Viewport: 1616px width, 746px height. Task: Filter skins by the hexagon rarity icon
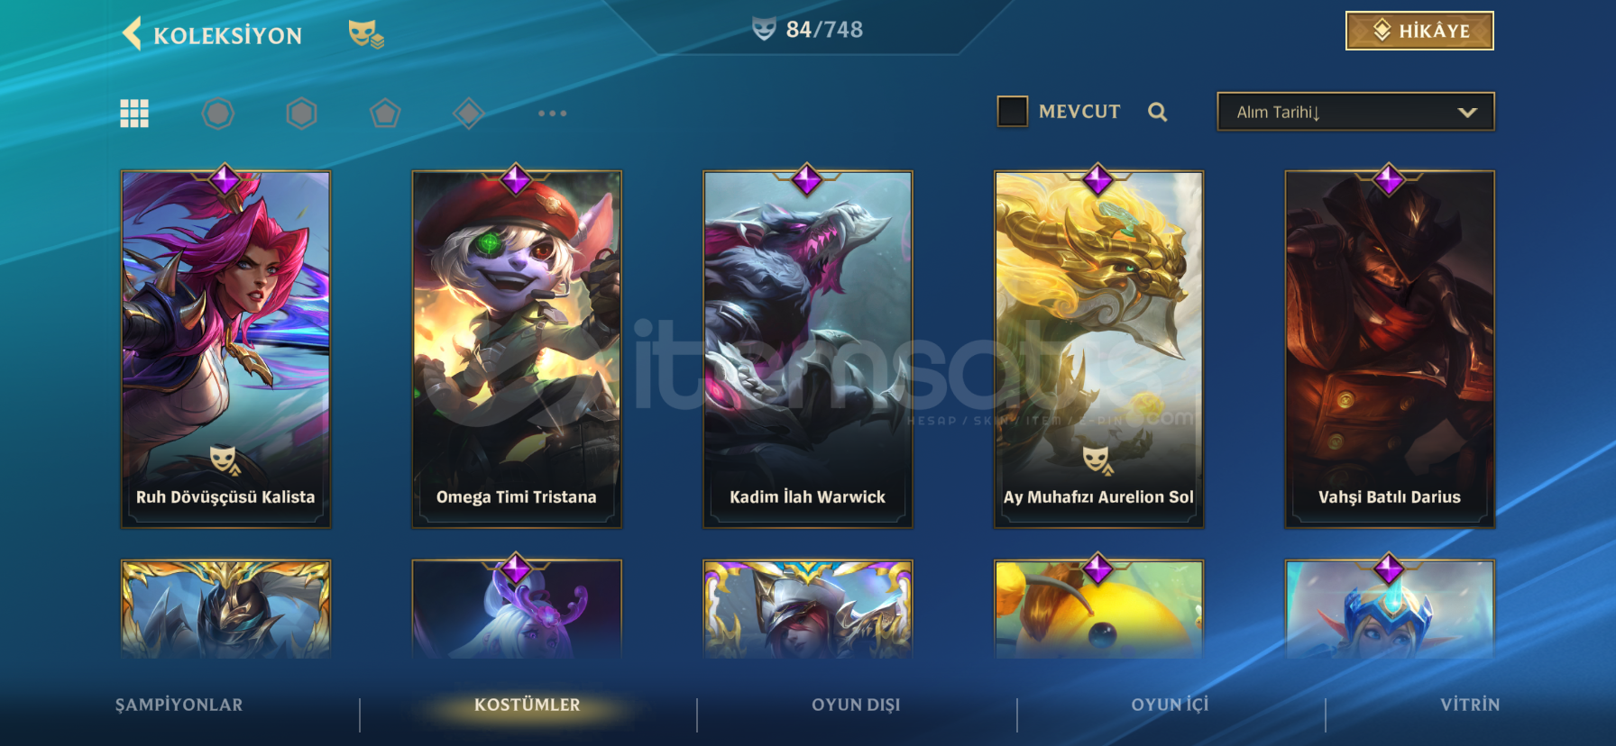point(301,114)
